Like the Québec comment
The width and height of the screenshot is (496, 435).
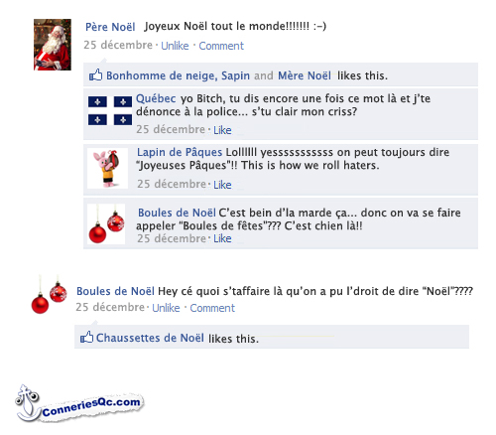coord(222,130)
